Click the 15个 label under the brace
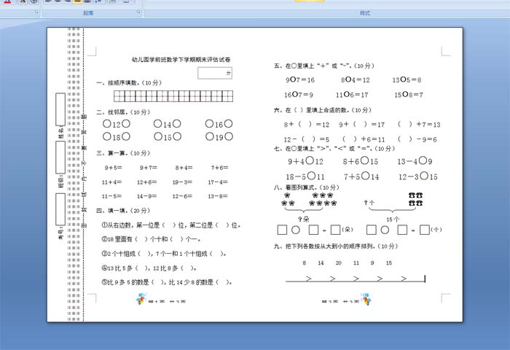This screenshot has height=350, width=510. [x=393, y=219]
